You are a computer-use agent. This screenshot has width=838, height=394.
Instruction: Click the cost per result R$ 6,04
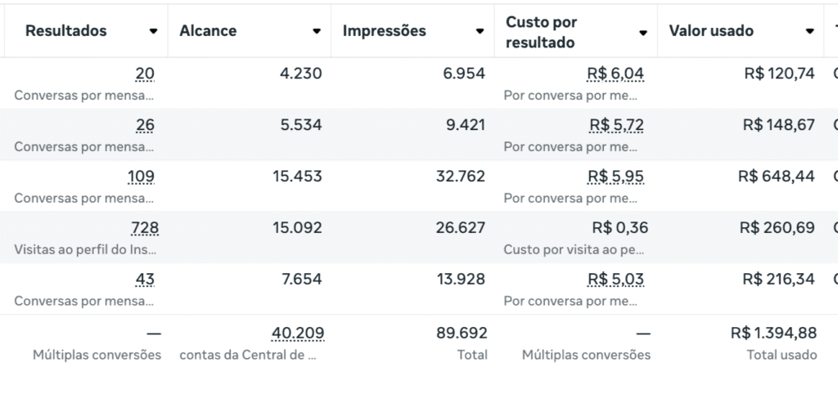615,74
